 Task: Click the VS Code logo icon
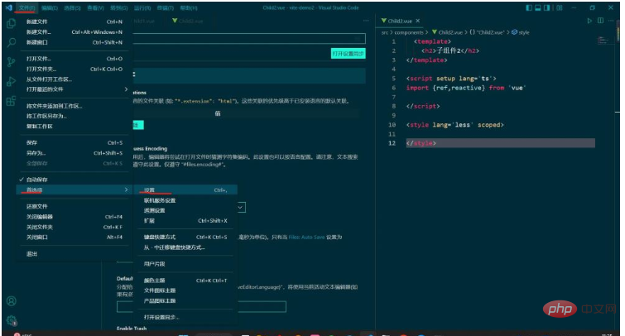pos(9,7)
